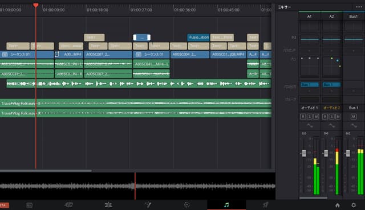Open the A1 EQ curve display
This screenshot has height=210, width=365.
tap(310, 39)
